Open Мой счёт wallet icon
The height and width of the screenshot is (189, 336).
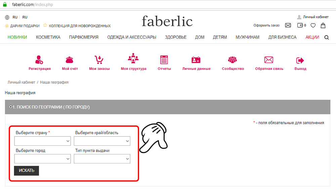pyautogui.click(x=70, y=60)
